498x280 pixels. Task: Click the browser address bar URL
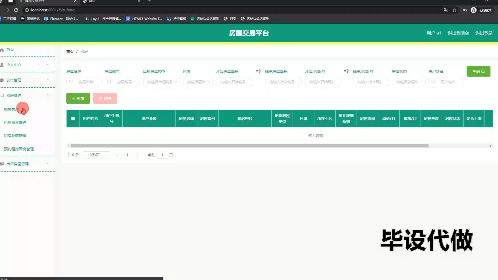53,10
